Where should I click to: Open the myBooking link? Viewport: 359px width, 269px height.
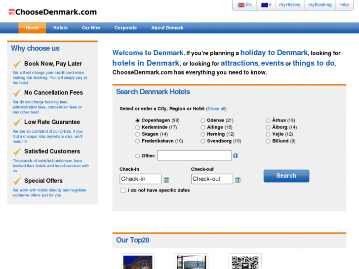coord(320,5)
